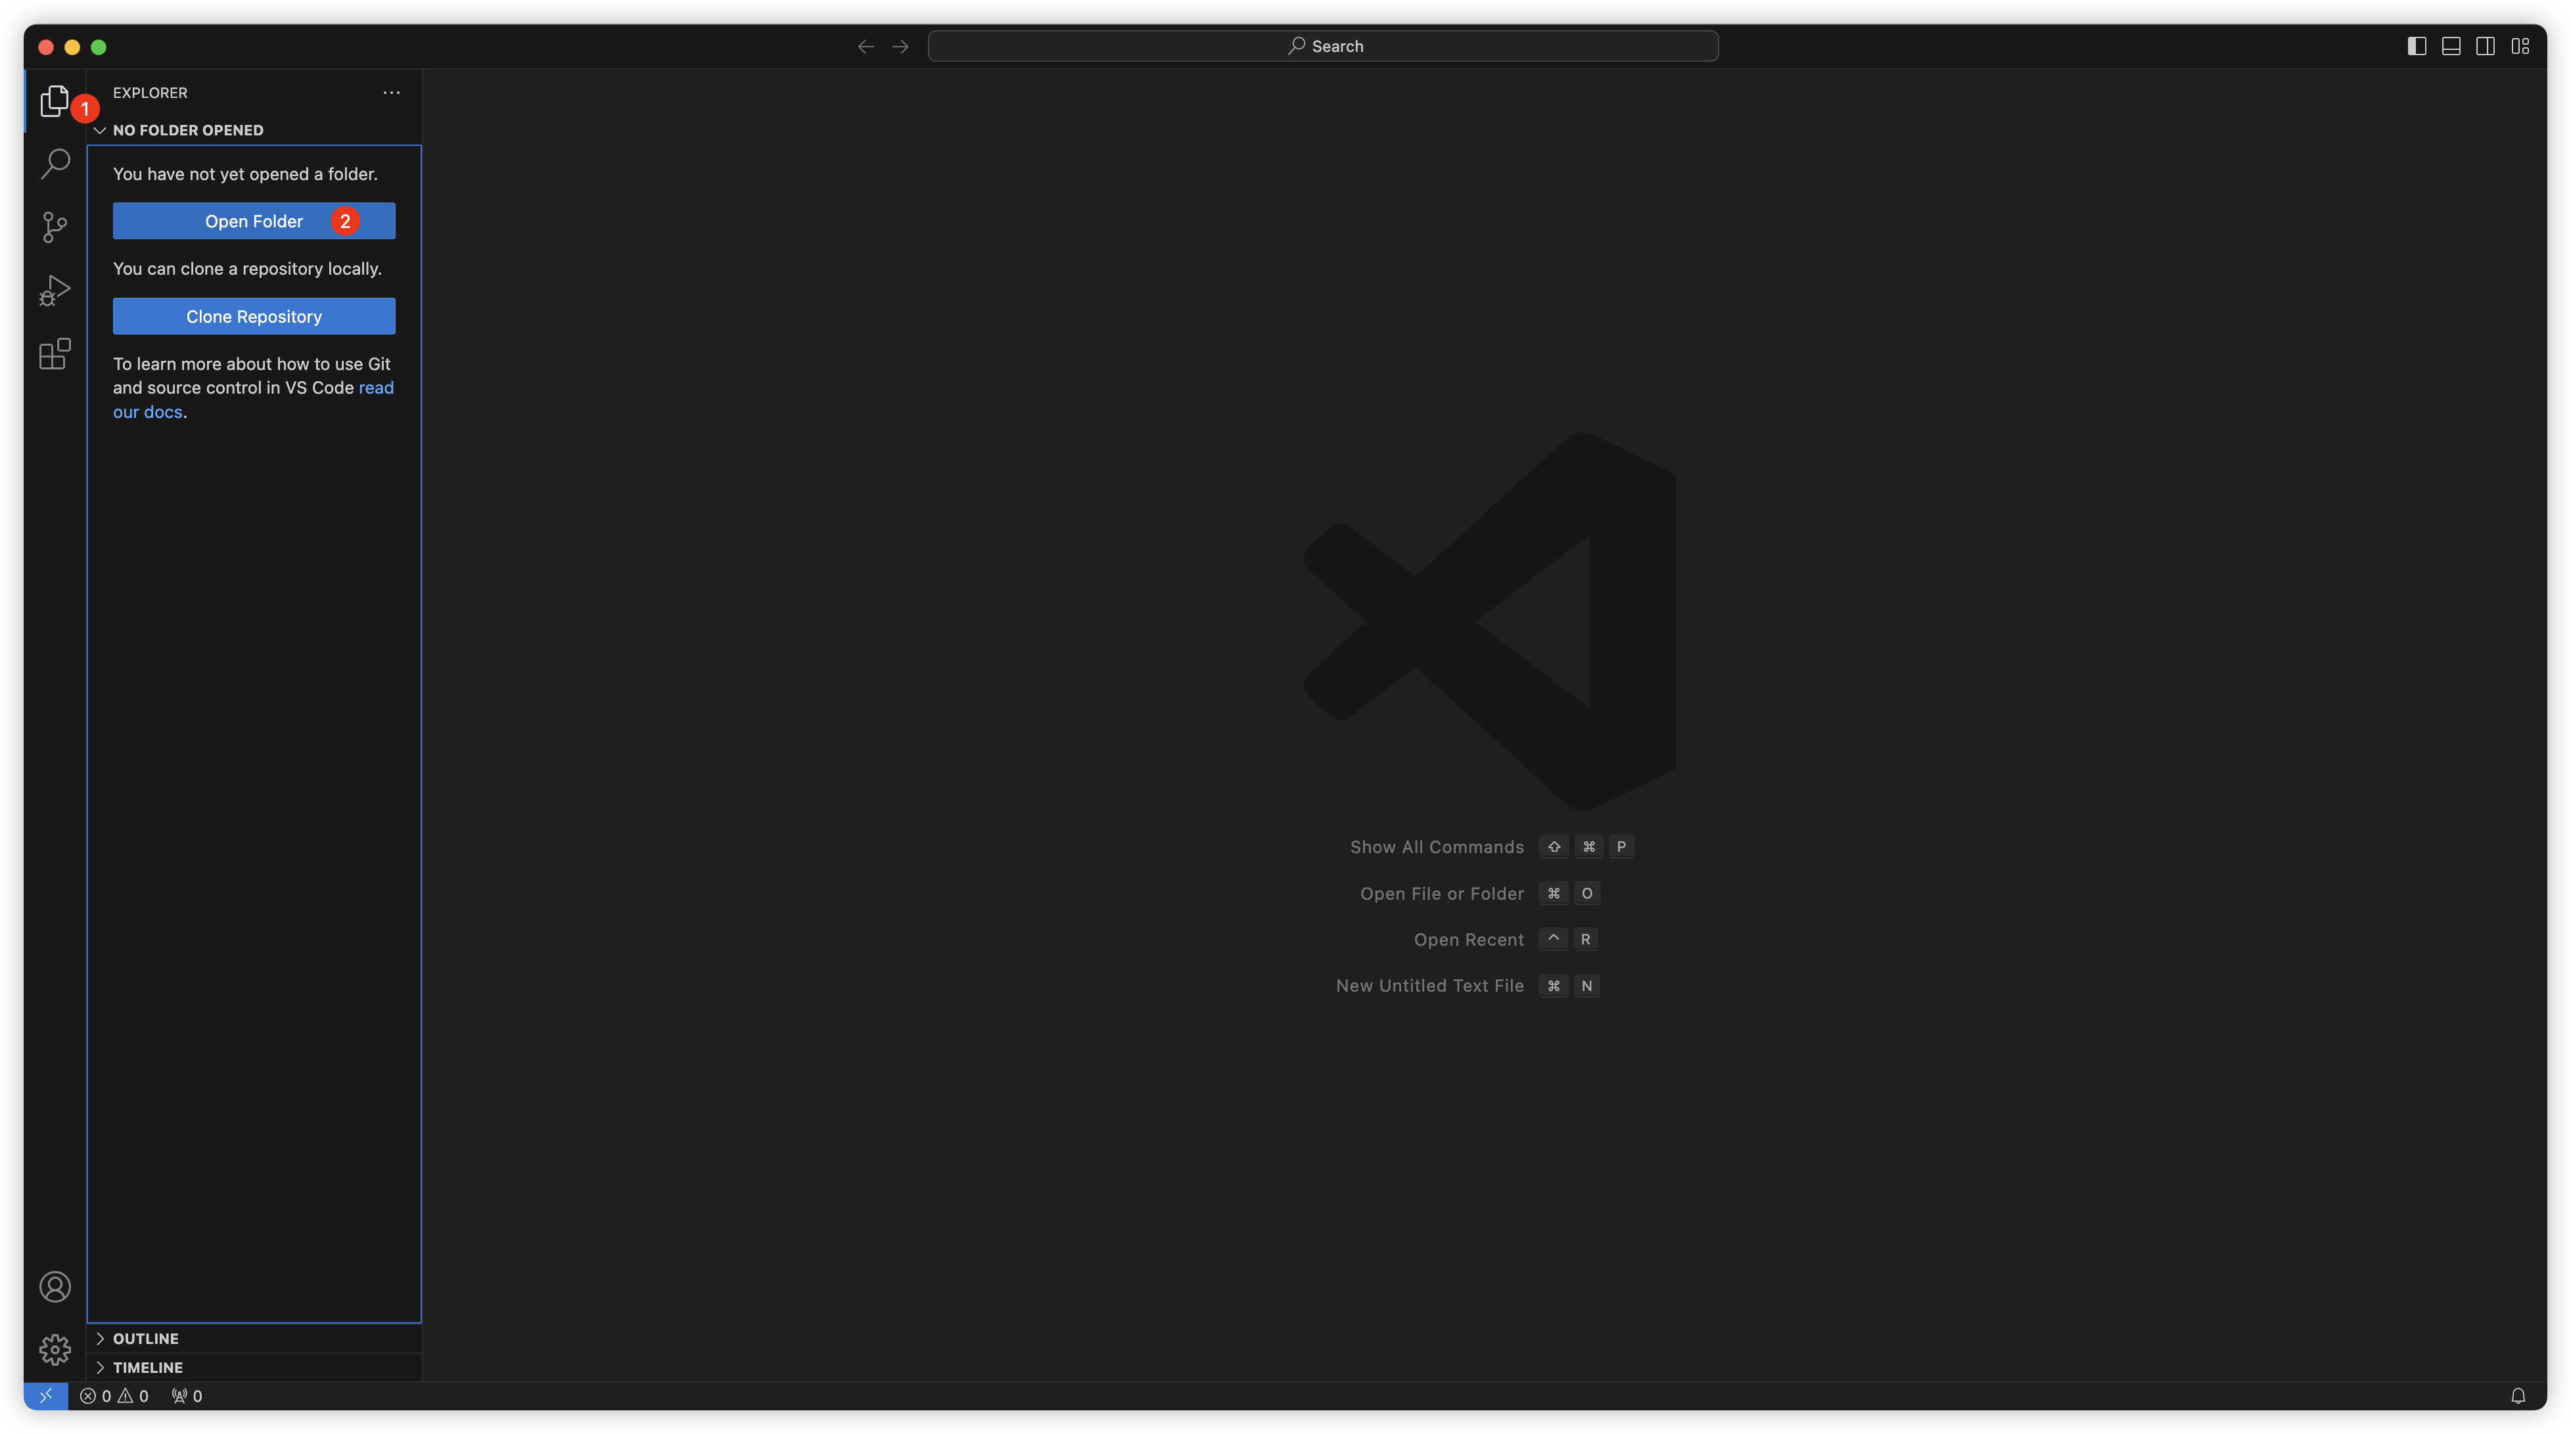Toggle the primary side bar

point(2417,46)
